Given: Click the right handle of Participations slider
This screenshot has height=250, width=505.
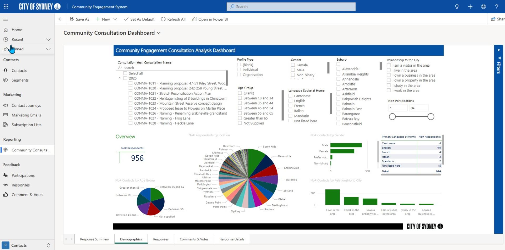Looking at the screenshot, I should click(431, 117).
